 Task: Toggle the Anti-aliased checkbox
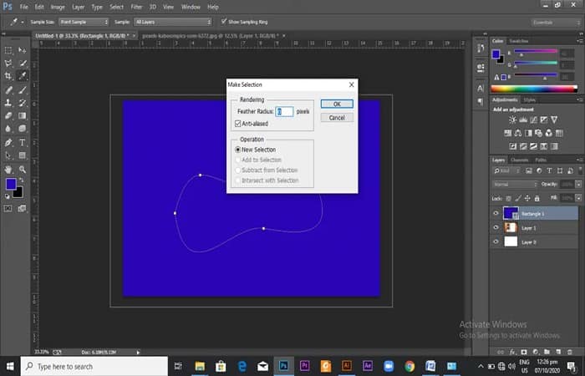[237, 124]
